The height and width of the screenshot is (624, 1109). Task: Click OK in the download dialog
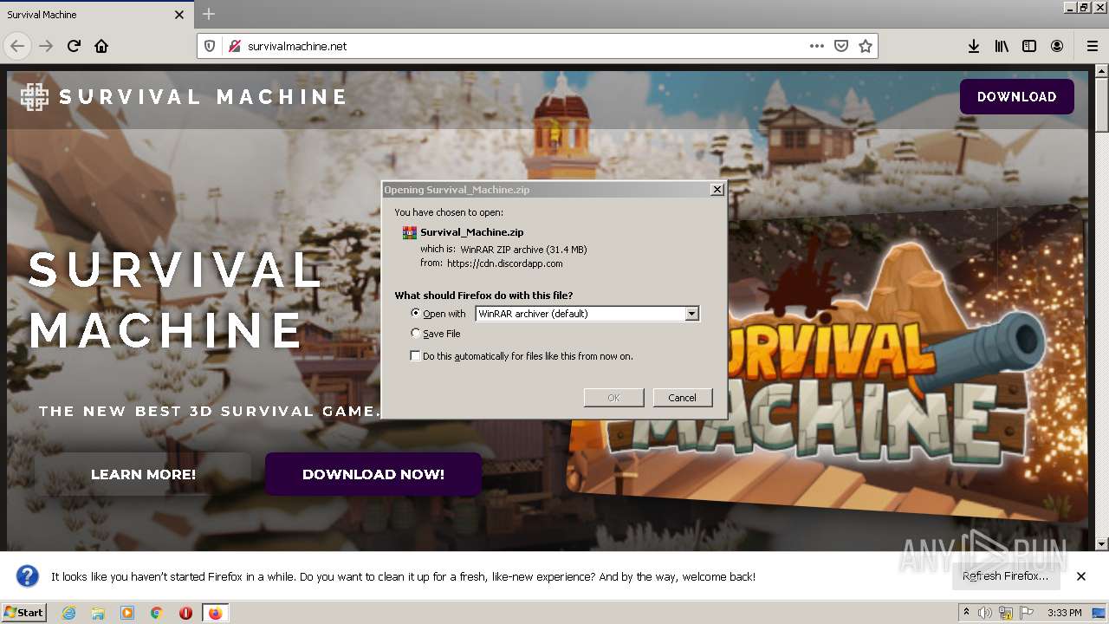[x=613, y=398]
